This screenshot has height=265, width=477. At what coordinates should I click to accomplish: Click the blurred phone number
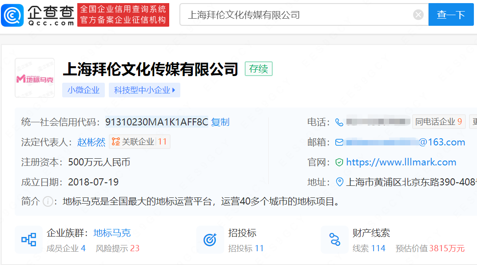click(x=378, y=122)
